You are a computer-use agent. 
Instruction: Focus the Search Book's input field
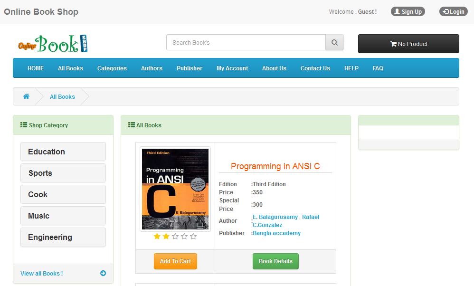click(246, 43)
